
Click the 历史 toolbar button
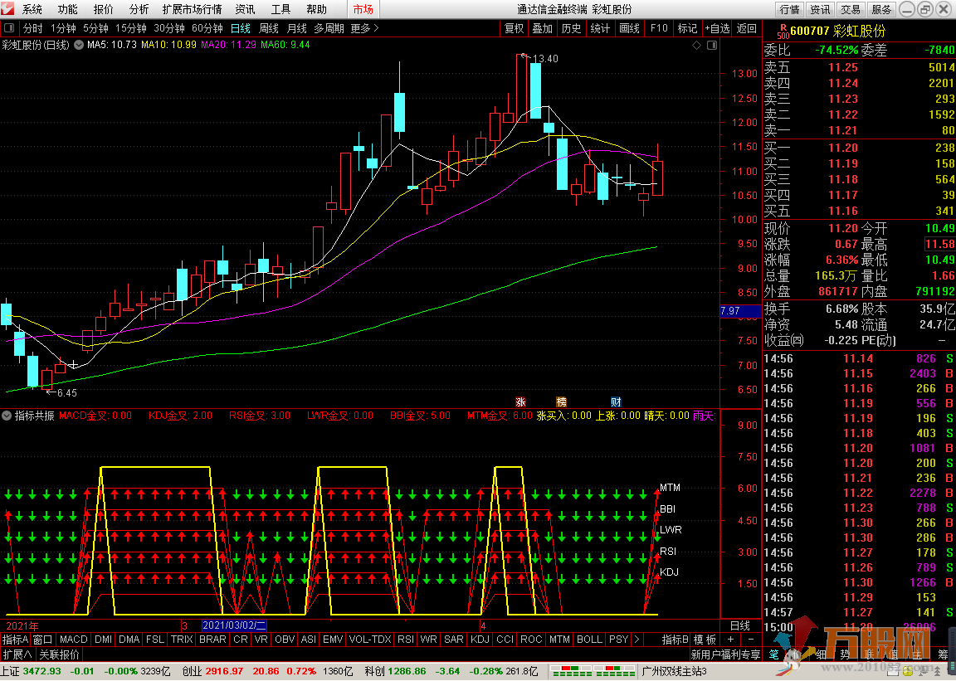pos(571,28)
